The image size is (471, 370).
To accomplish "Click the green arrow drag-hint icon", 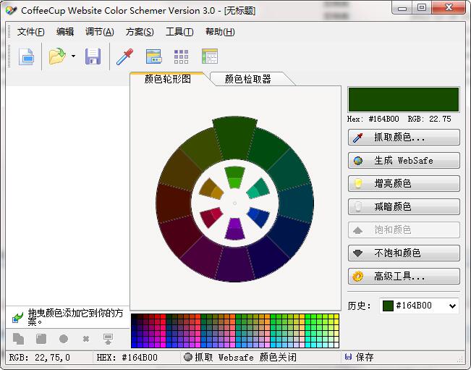I will coord(17,317).
